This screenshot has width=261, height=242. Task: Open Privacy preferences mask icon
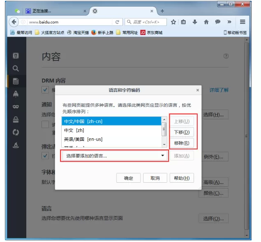(16, 107)
